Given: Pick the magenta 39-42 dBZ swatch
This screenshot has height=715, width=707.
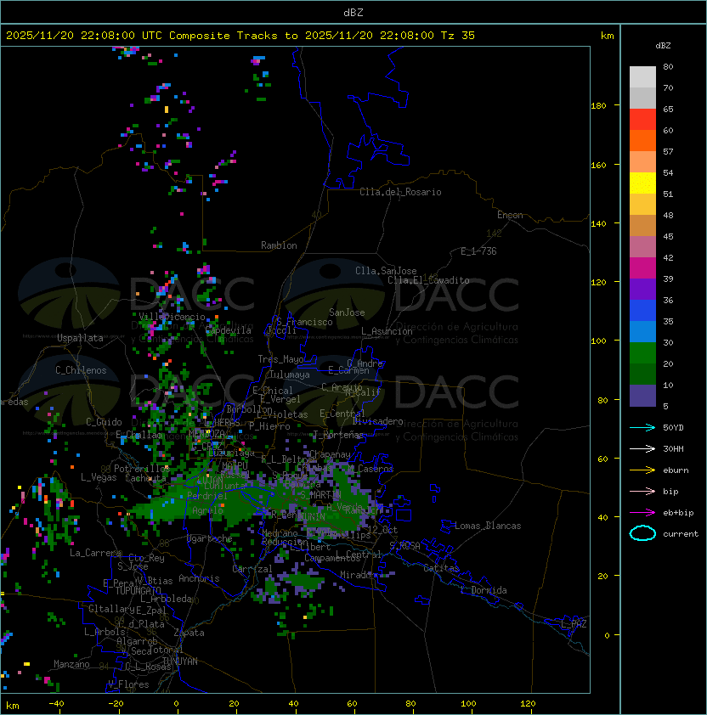Looking at the screenshot, I should [642, 268].
